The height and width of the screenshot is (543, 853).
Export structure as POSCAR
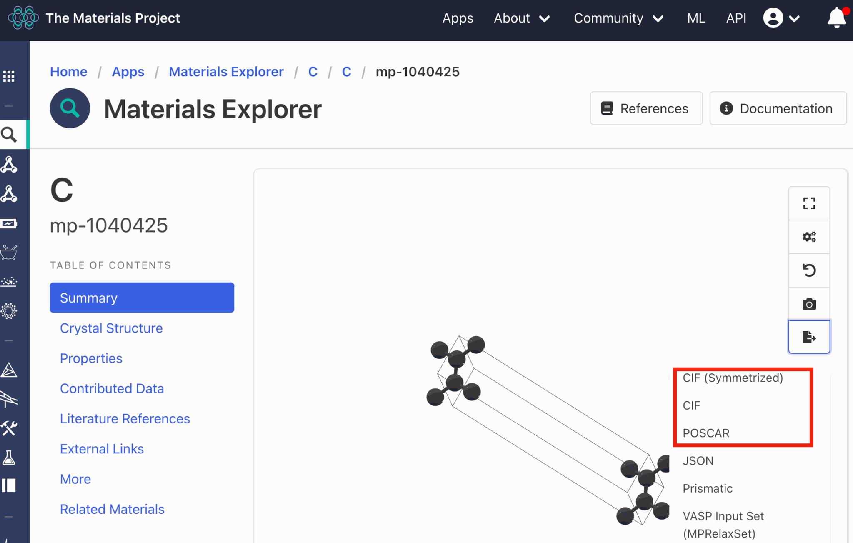[x=706, y=433]
